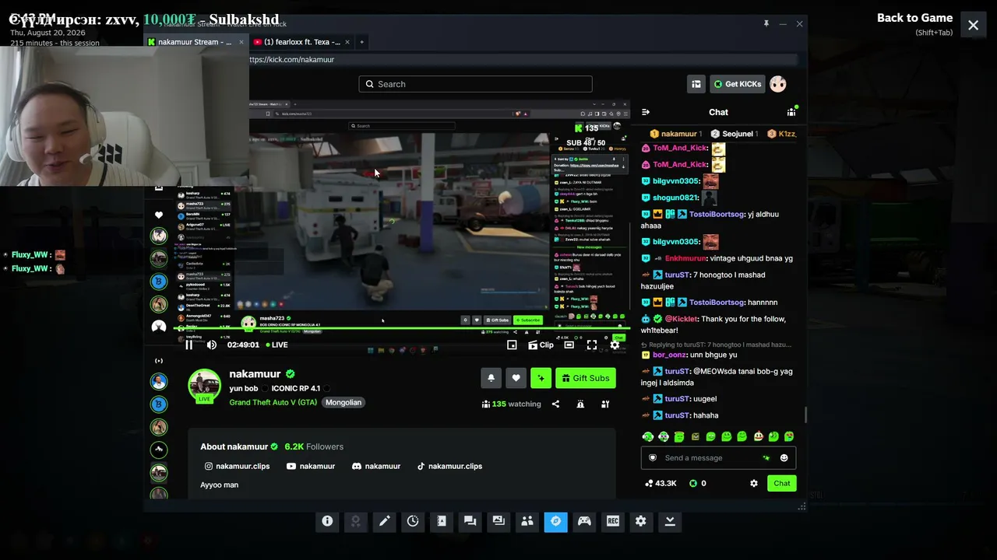
Task: Open the 43.3K channel points balance
Action: [x=661, y=483]
